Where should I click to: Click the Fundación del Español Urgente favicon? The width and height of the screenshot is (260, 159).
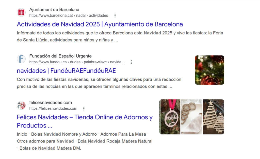click(21, 59)
